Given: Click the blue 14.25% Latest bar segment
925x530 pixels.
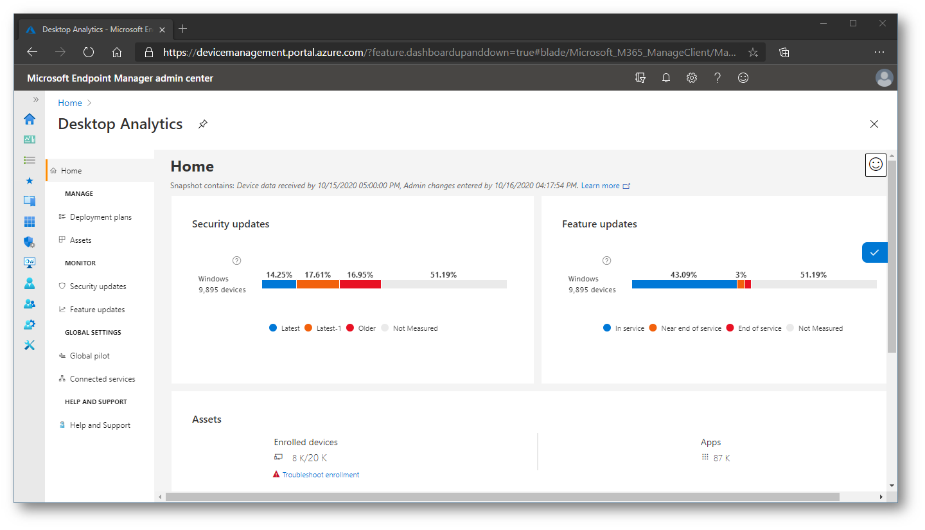Looking at the screenshot, I should 279,284.
